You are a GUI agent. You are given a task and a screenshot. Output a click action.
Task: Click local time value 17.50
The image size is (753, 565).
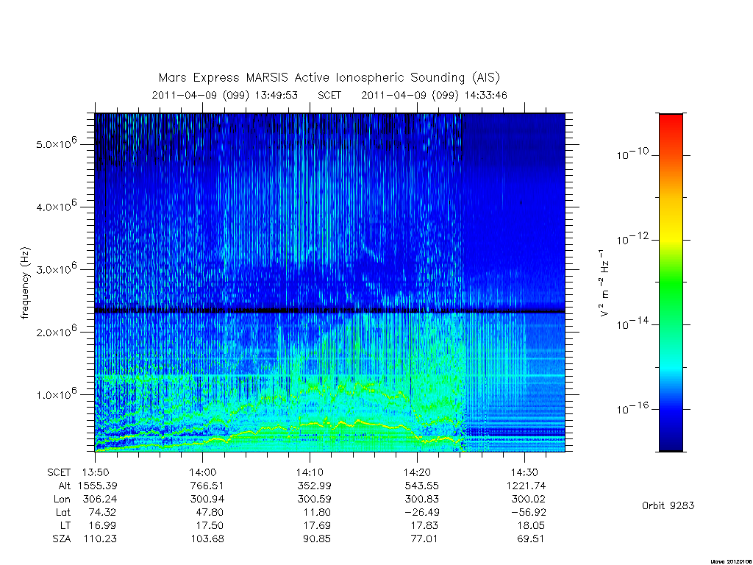(210, 525)
